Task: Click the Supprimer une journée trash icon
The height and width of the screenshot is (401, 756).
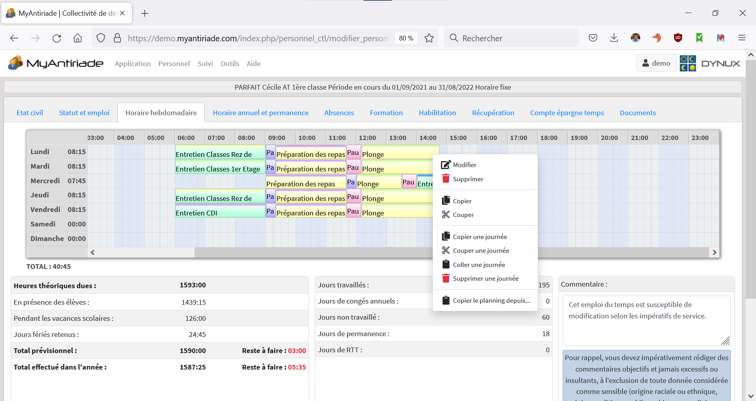Action: (x=445, y=278)
